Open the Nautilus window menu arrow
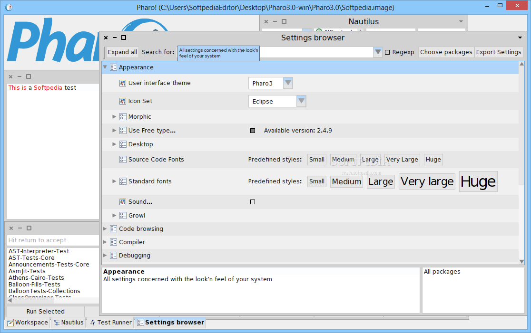Viewport: 531px width, 333px height. (x=461, y=21)
